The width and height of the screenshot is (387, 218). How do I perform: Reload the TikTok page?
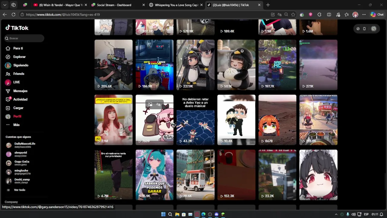click(14, 15)
